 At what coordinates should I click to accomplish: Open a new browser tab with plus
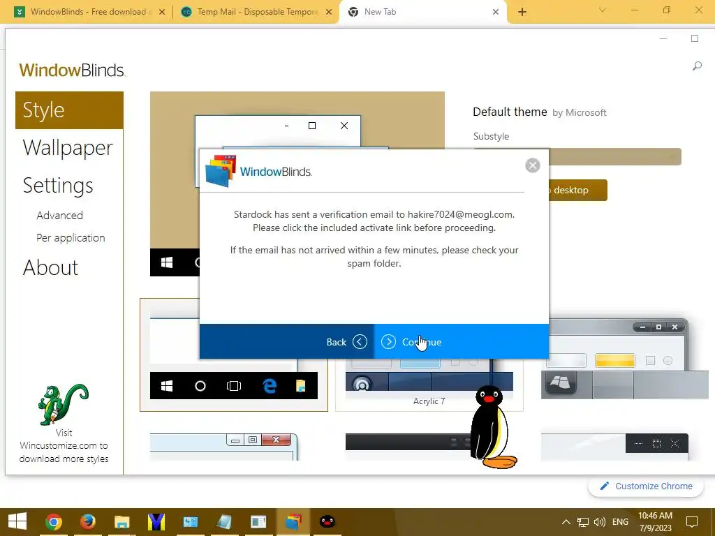[x=522, y=12]
